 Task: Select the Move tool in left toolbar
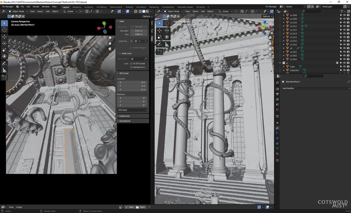point(4,37)
